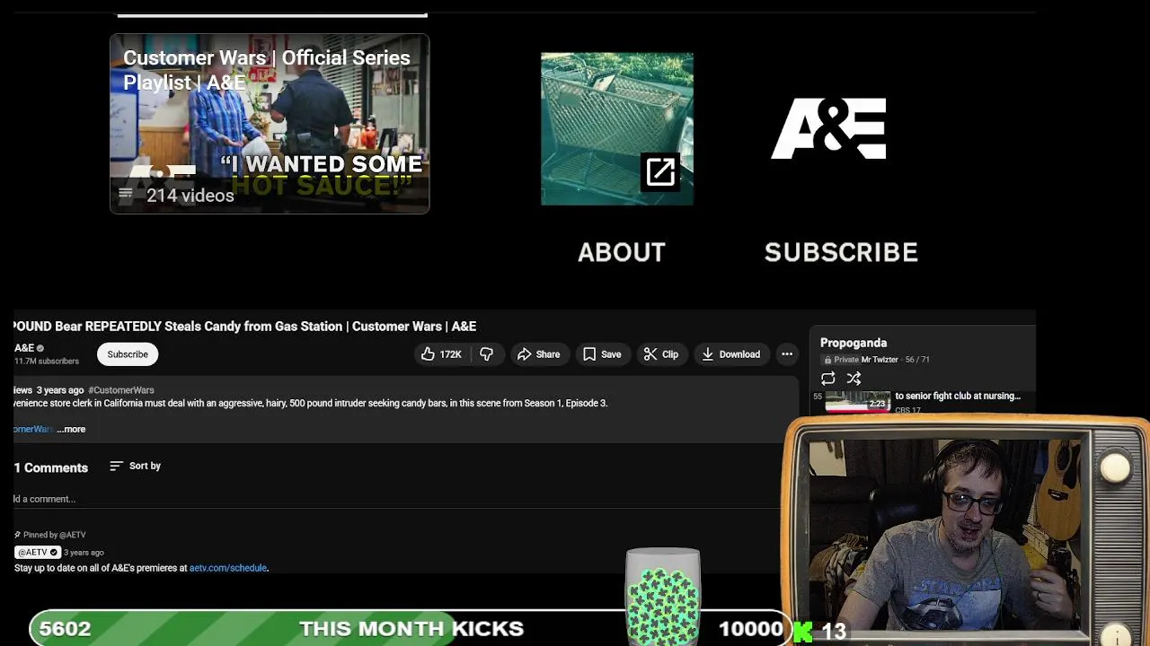
Task: Click the external link icon on the shopping cart card
Action: [x=660, y=171]
